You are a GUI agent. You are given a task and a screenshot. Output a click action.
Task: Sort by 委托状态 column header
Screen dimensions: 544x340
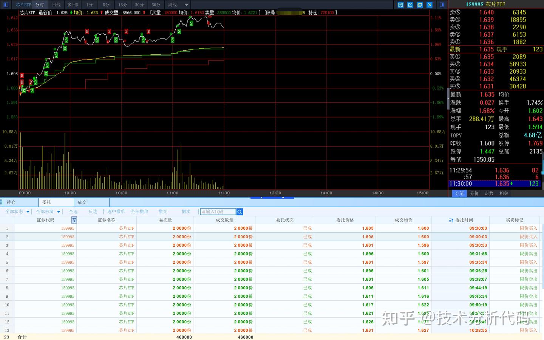(285, 220)
